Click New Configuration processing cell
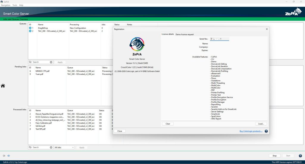Image resolution: width=305 pixels, height=164 pixels. 78,28
